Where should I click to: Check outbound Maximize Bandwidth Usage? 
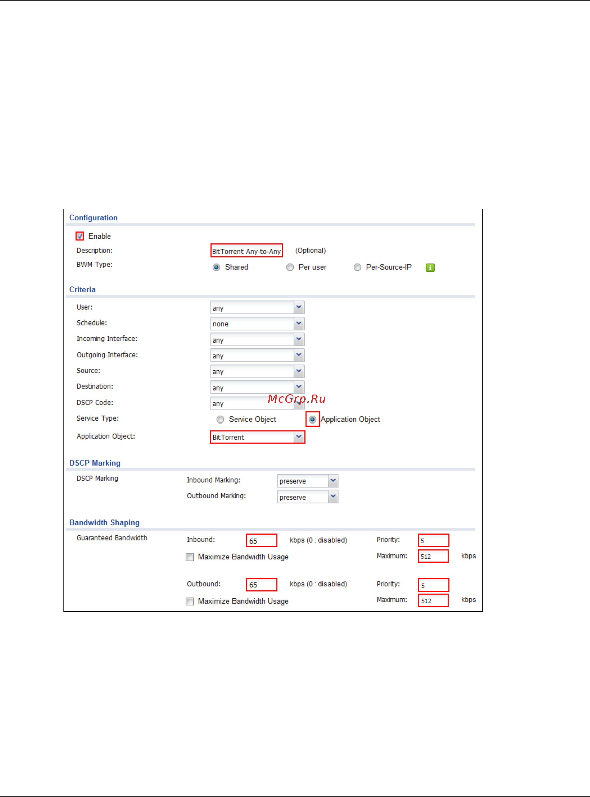click(x=190, y=601)
